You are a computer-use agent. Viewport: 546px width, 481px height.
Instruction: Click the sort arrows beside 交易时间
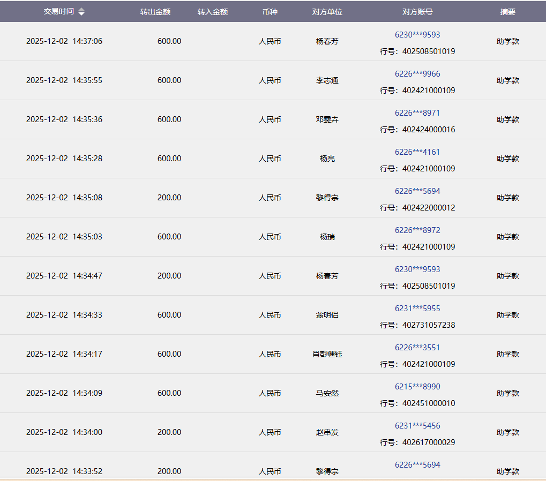tap(81, 12)
